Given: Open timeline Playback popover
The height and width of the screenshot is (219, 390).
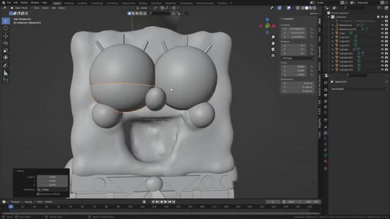Looking at the screenshot, I should click(16, 202).
